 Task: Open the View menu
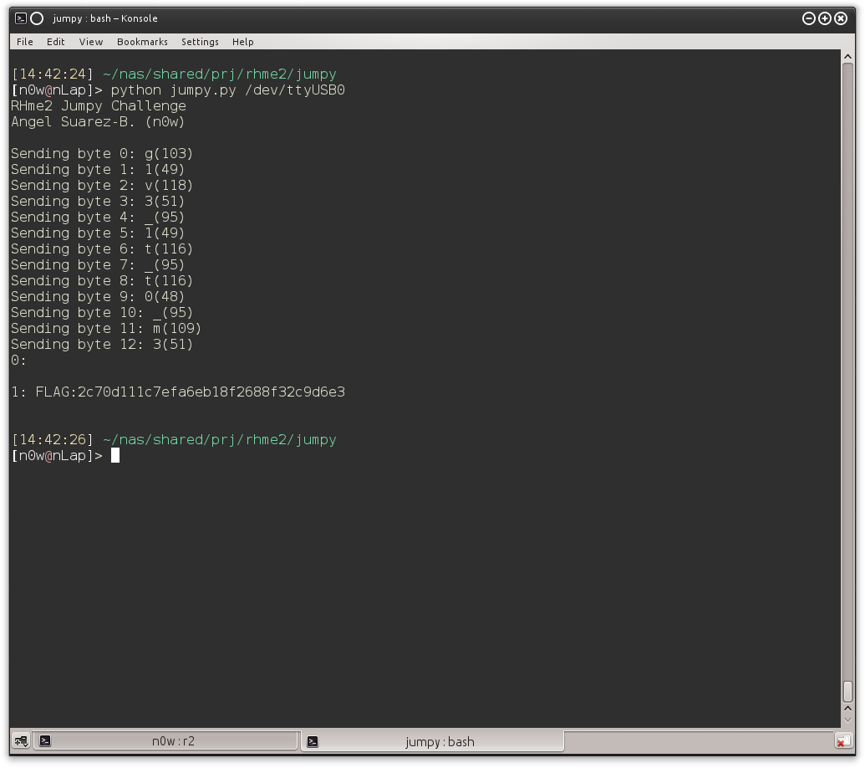point(90,41)
